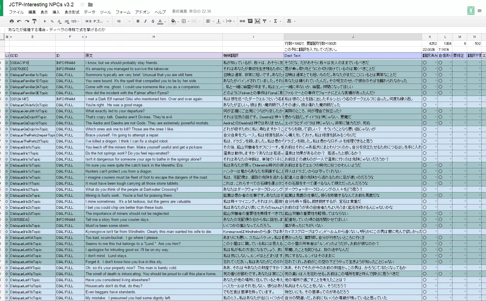Open the ヘルプ menu
This screenshot has height=301, width=486.
[x=160, y=12]
